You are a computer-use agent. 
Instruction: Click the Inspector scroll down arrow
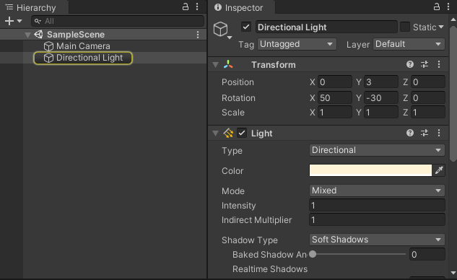453,273
